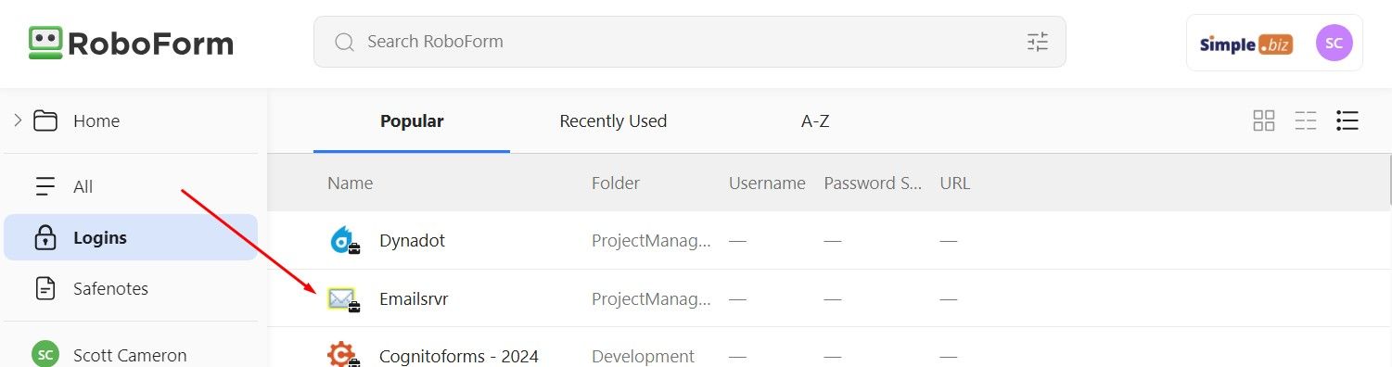Select the list view icon

coord(1347,120)
